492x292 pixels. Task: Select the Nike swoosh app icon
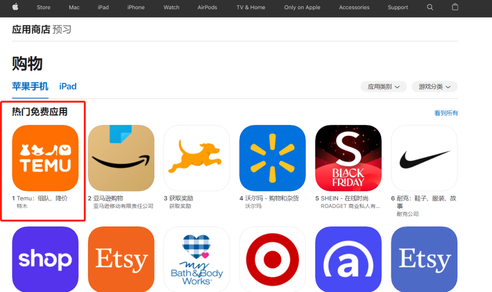point(424,158)
